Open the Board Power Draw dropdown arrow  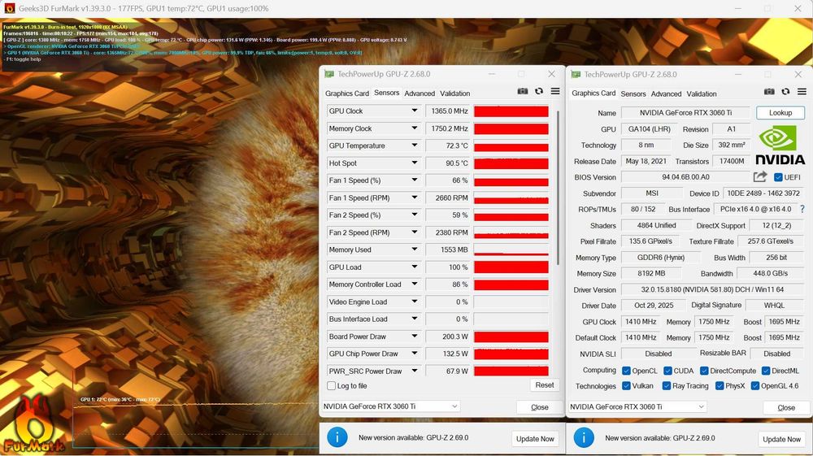point(415,336)
